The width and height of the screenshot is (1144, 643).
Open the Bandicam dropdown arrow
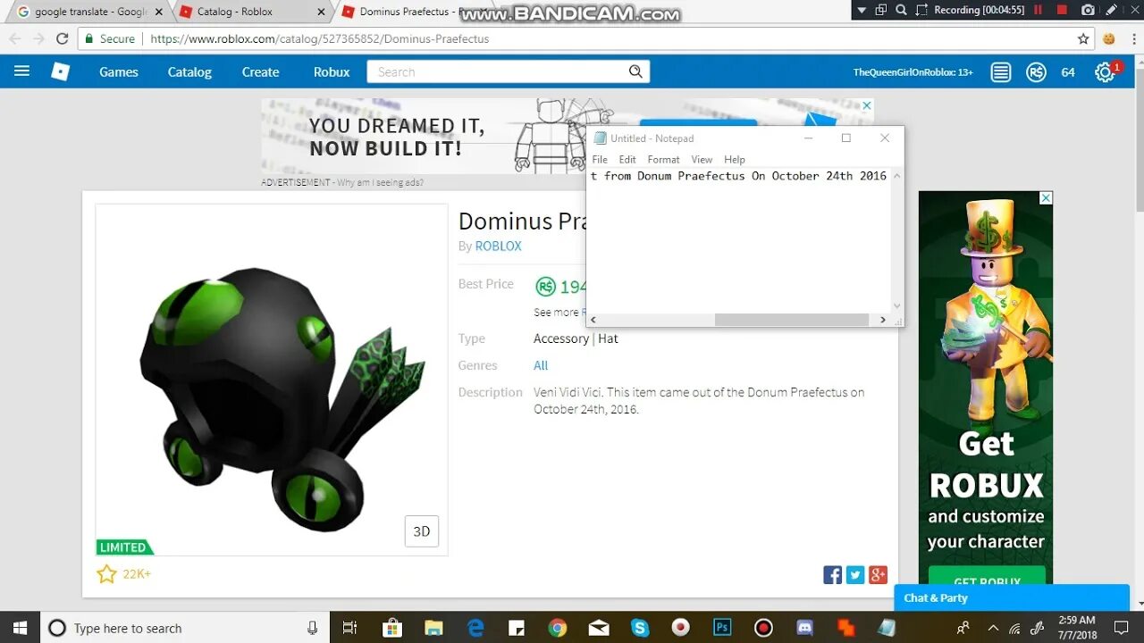pos(862,10)
